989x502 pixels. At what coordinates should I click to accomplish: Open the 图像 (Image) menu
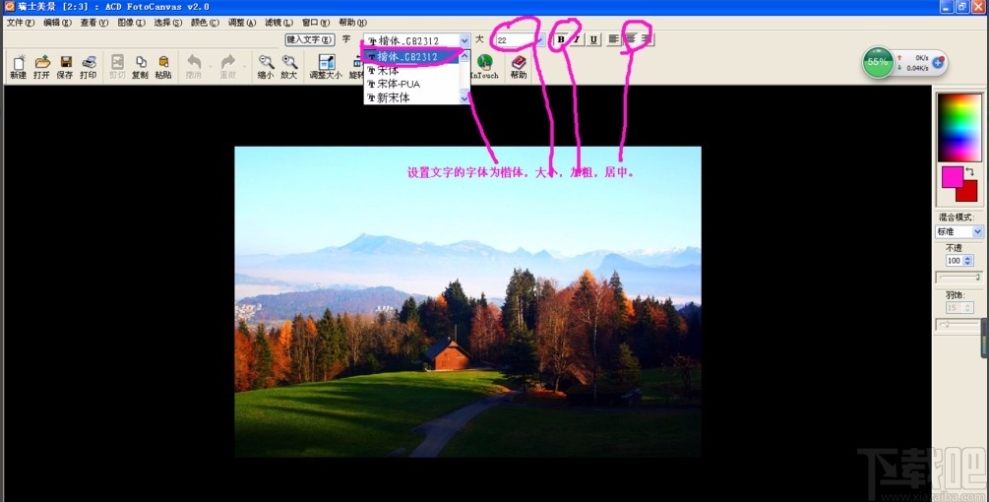click(x=131, y=22)
